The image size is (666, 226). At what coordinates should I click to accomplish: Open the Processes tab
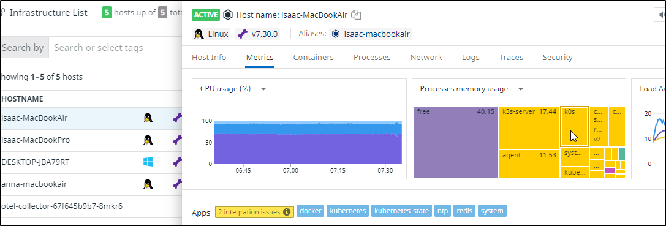point(372,58)
